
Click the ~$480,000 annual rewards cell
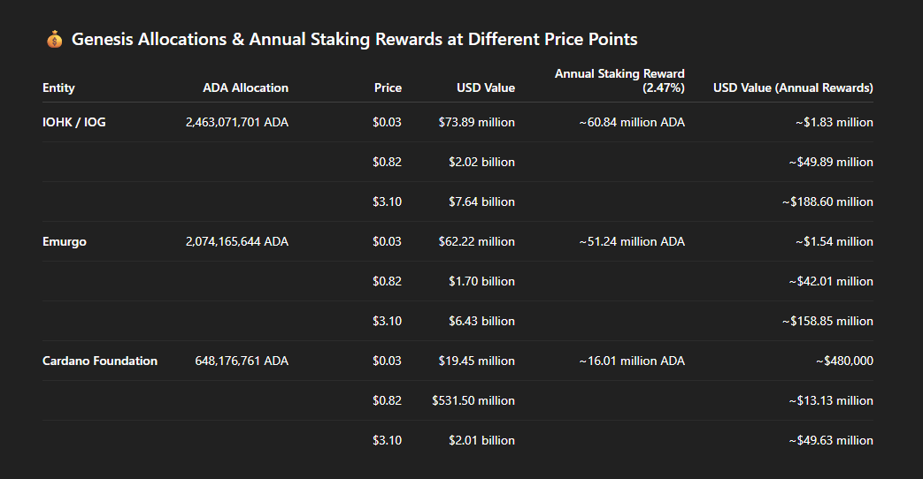pos(845,361)
